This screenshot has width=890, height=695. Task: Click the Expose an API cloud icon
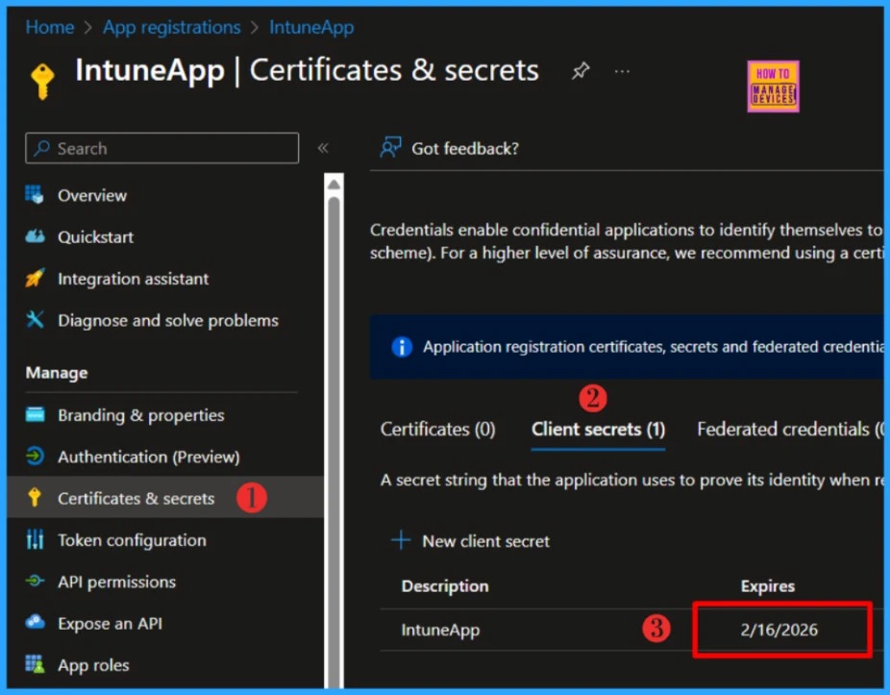35,622
